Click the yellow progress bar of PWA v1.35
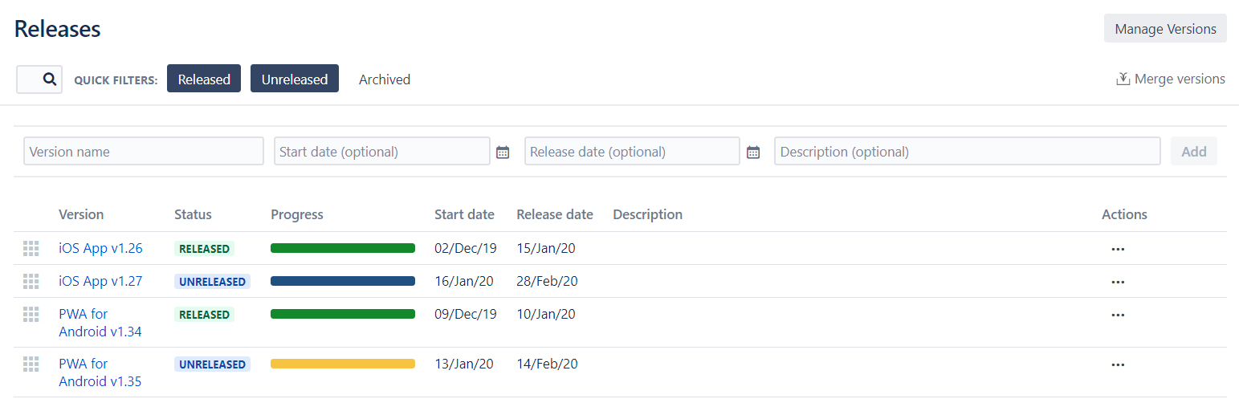The image size is (1239, 407). pyautogui.click(x=343, y=364)
